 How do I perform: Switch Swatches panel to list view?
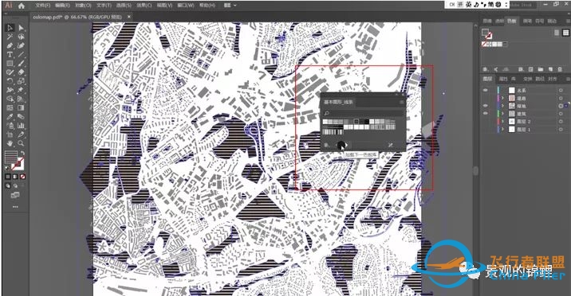pos(557,33)
